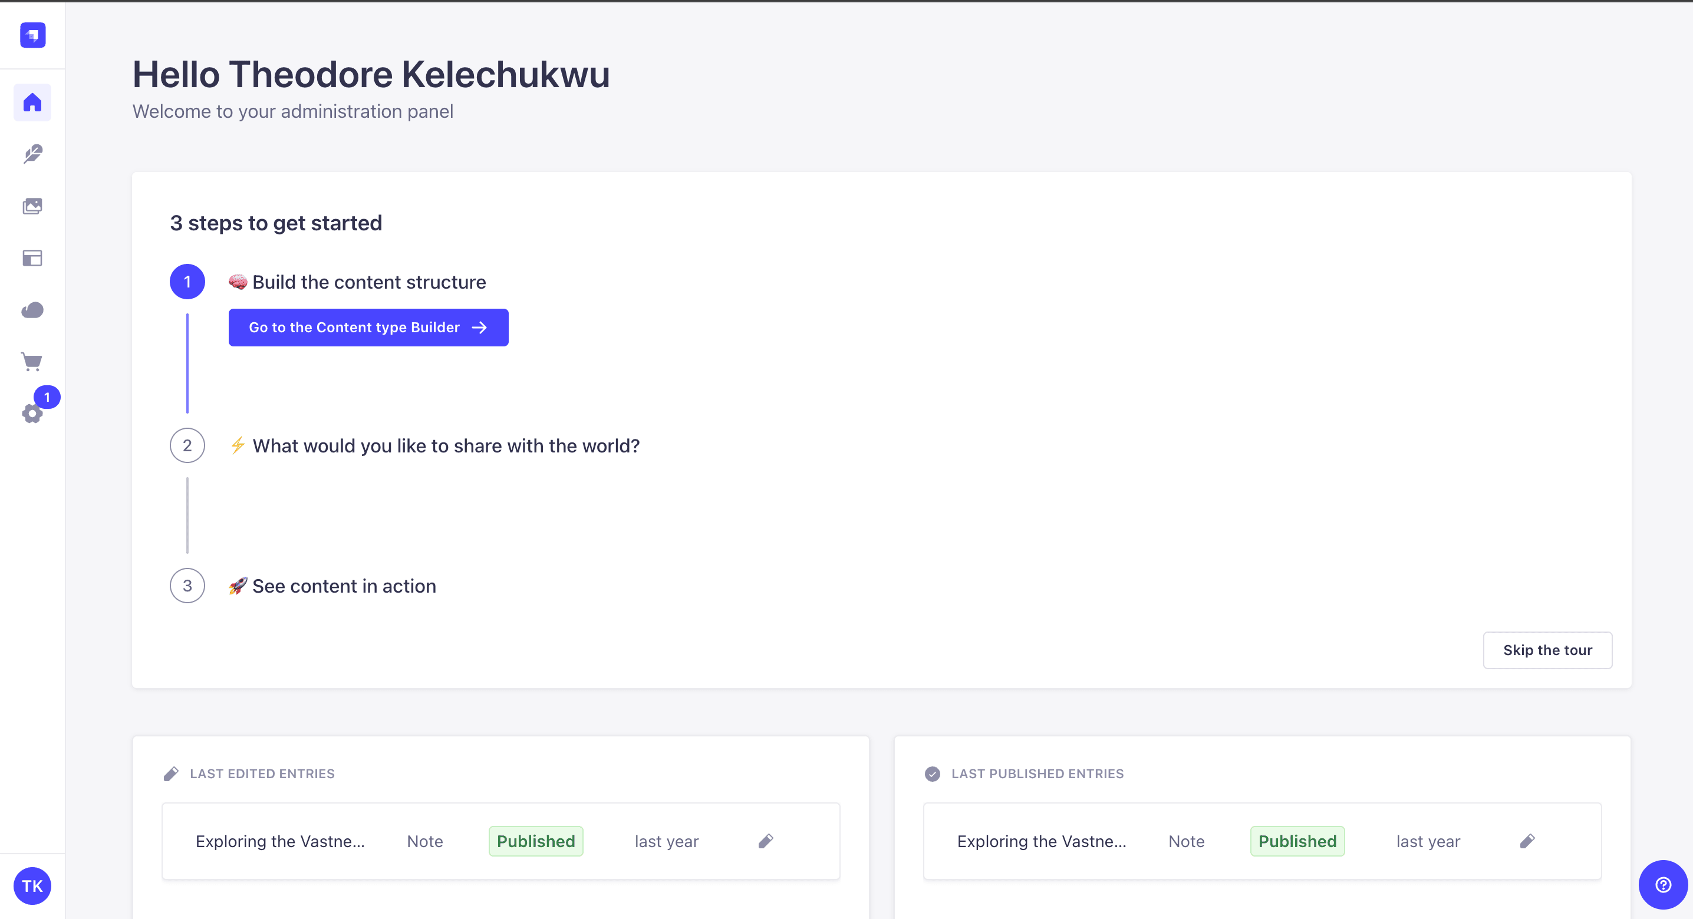Open Exploring the Vastne... in Last Published Entries
The image size is (1693, 919).
click(x=1042, y=841)
